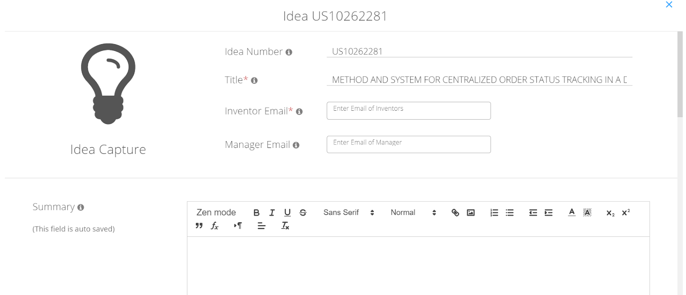
Task: Open the Normal text size dropdown
Action: pos(413,212)
